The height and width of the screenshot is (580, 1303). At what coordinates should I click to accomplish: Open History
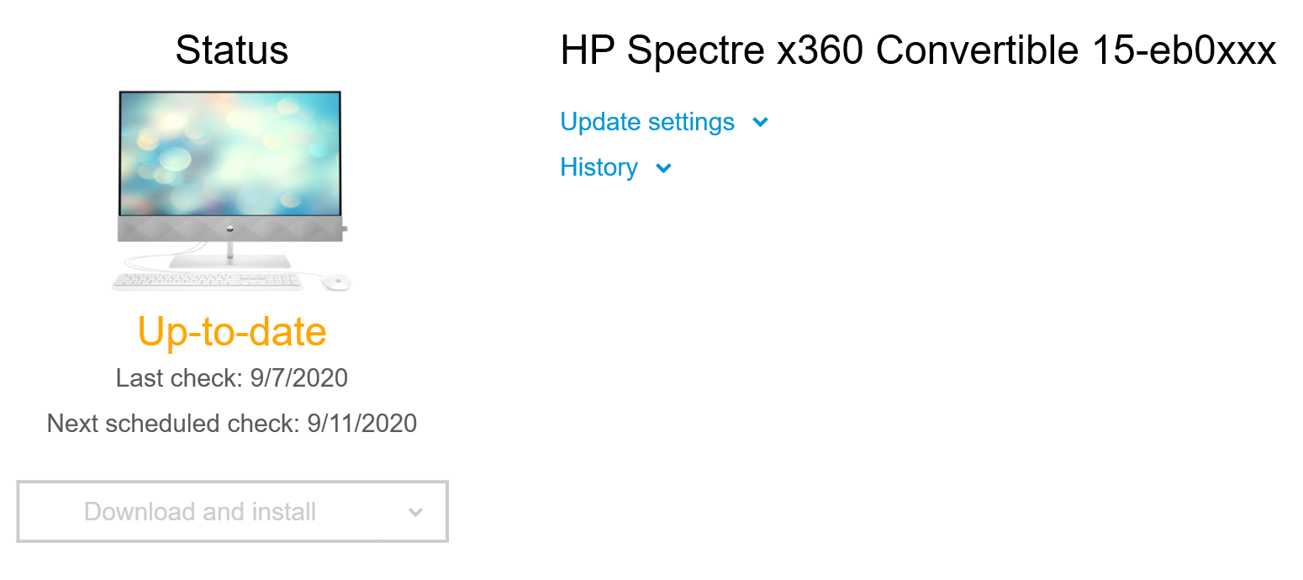tap(599, 167)
